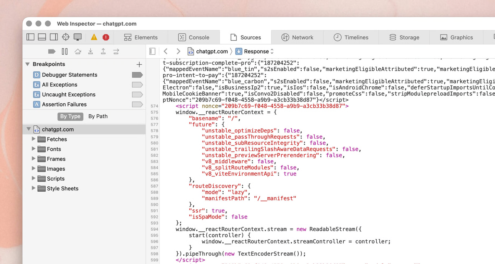Enable Assertion Failures breakpoint
This screenshot has height=264, width=495.
[137, 104]
